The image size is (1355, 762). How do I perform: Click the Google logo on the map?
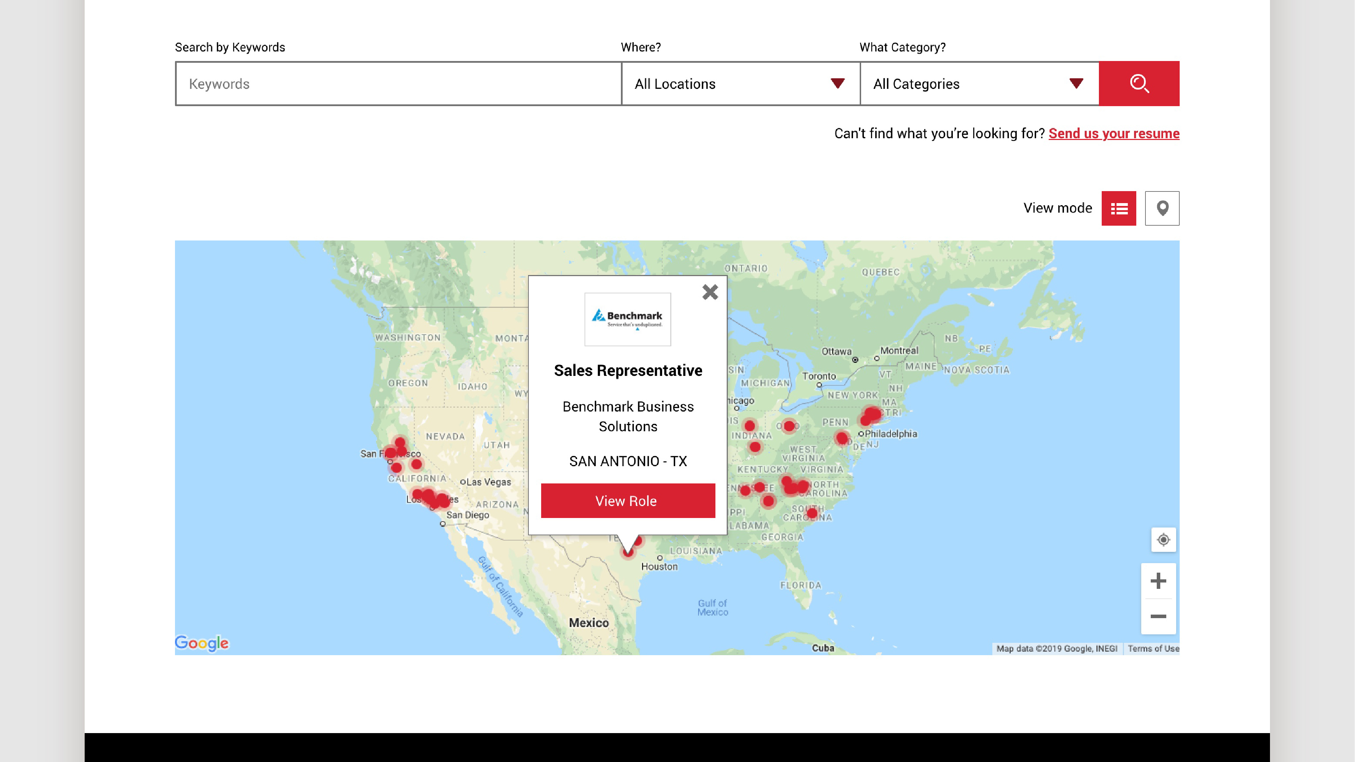point(202,642)
